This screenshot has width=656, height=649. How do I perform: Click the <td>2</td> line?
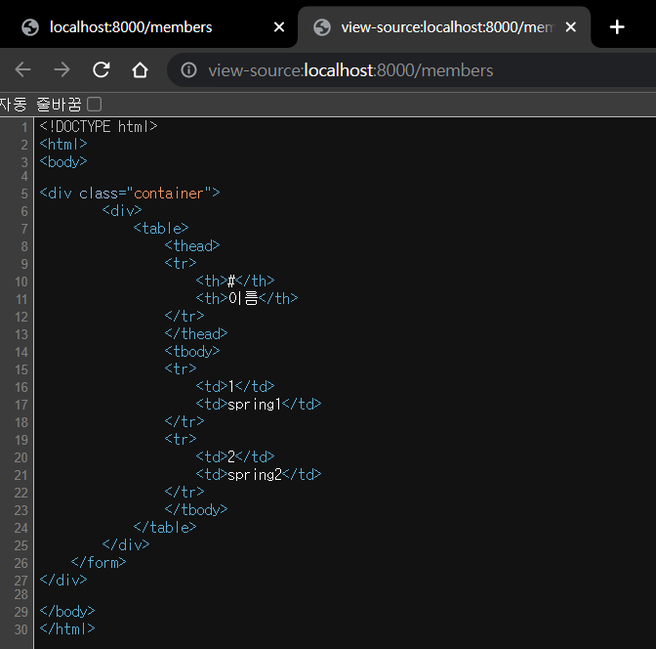tap(235, 456)
